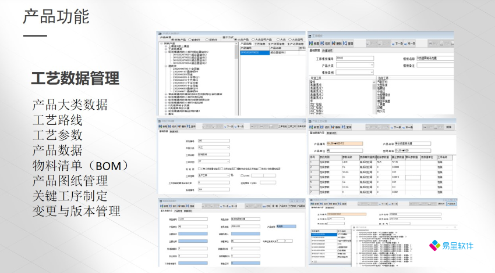Click 工序模板编号 input field

pos(355,58)
